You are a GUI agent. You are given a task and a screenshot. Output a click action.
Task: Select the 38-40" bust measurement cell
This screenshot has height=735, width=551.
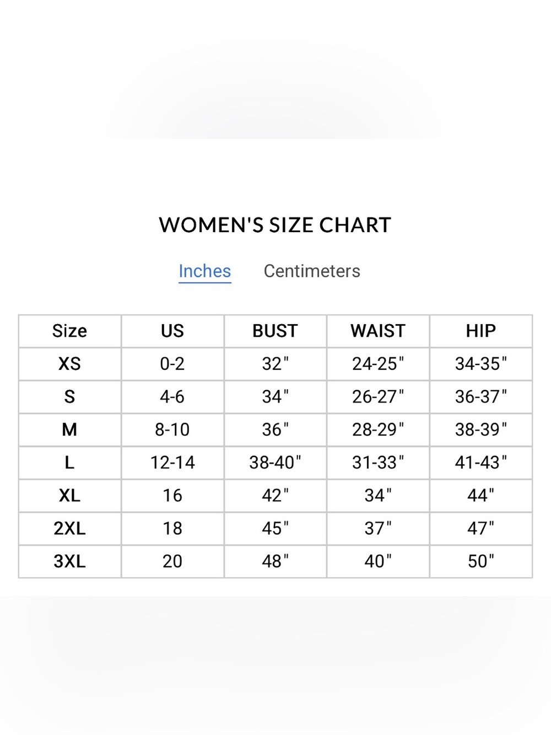coord(275,463)
